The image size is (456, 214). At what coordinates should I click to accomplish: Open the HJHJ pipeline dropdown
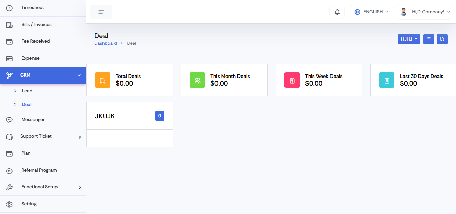(x=409, y=39)
